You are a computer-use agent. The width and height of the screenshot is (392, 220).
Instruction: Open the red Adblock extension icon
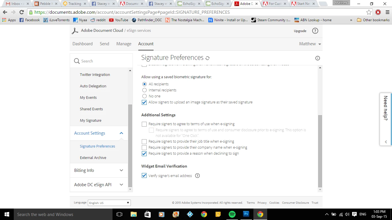[x=378, y=12]
